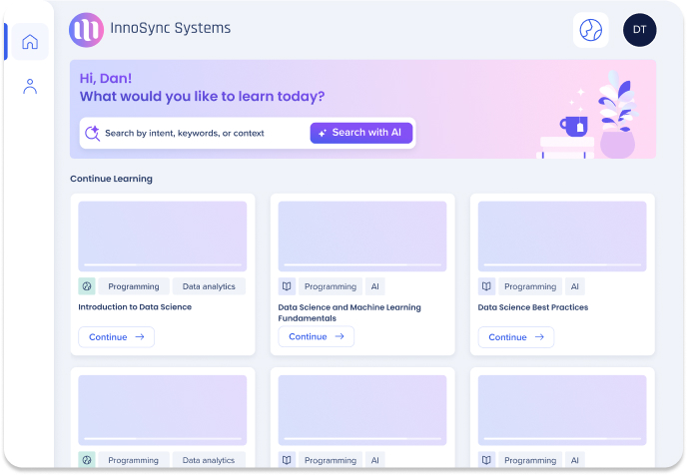Select the Programming tag on Introduction to Data Science

[134, 286]
